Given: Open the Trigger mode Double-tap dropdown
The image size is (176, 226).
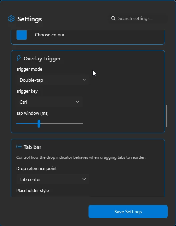Looking at the screenshot, I should click(53, 80).
